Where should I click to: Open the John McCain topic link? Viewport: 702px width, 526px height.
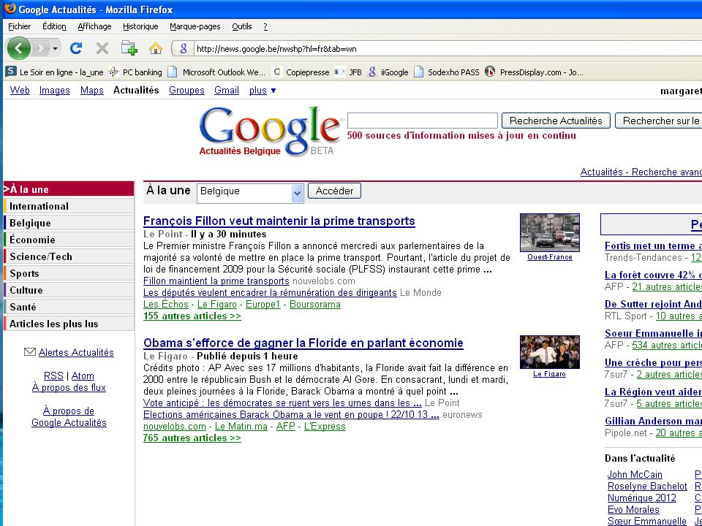(635, 475)
